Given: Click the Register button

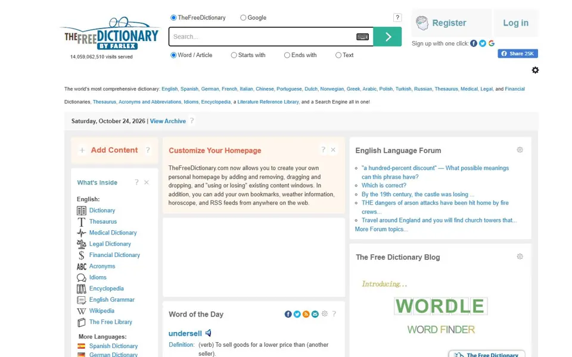Looking at the screenshot, I should tap(452, 23).
